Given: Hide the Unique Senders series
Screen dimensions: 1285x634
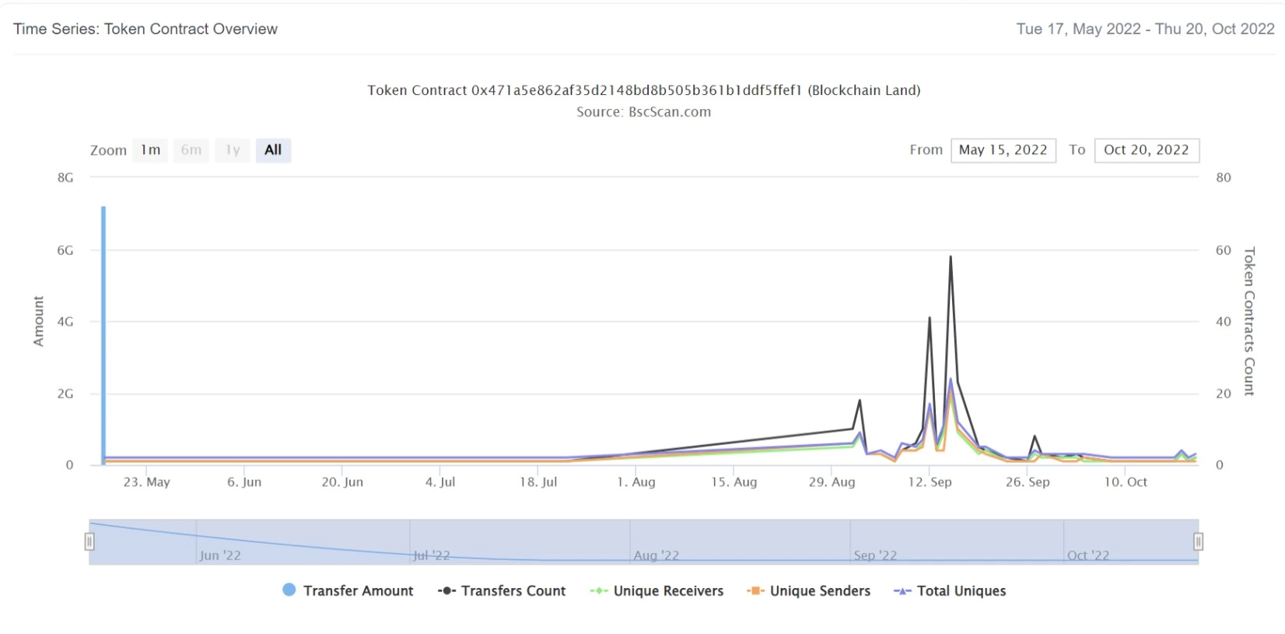Looking at the screenshot, I should (808, 590).
